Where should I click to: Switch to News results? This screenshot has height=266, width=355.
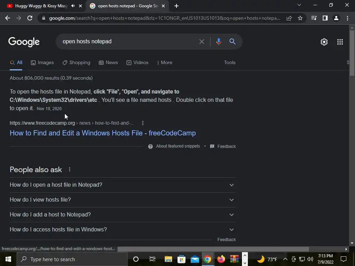pos(108,63)
